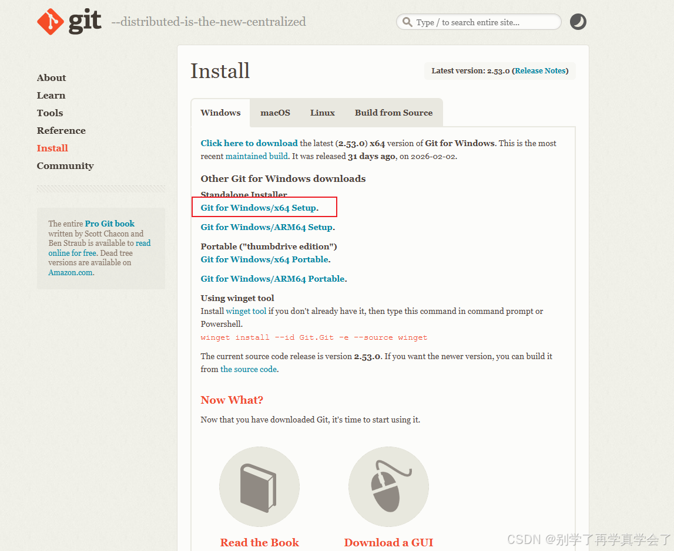Download Git for Windows/ARM64 Setup
The height and width of the screenshot is (551, 674).
coord(267,227)
